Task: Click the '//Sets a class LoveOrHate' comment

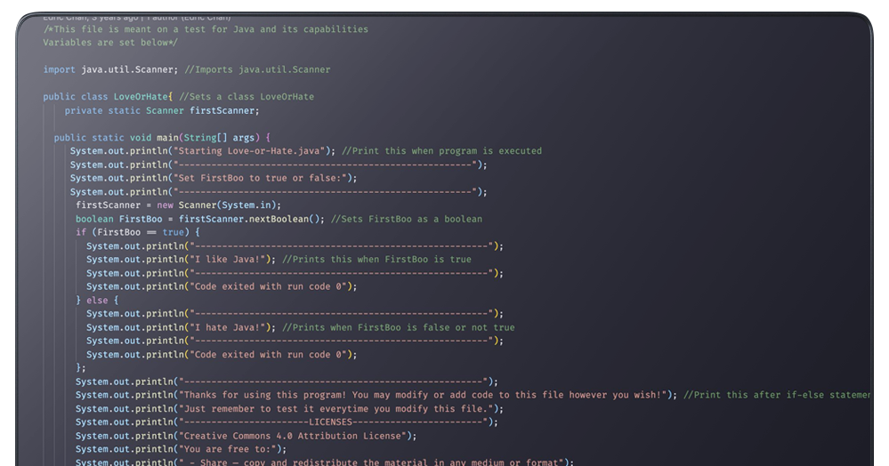Action: pos(246,97)
